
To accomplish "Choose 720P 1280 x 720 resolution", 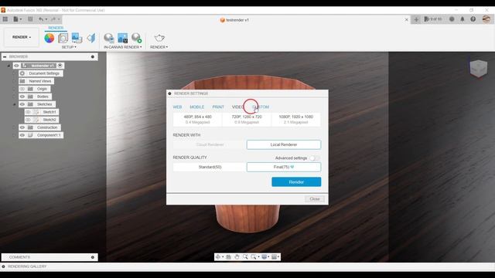I will (247, 120).
